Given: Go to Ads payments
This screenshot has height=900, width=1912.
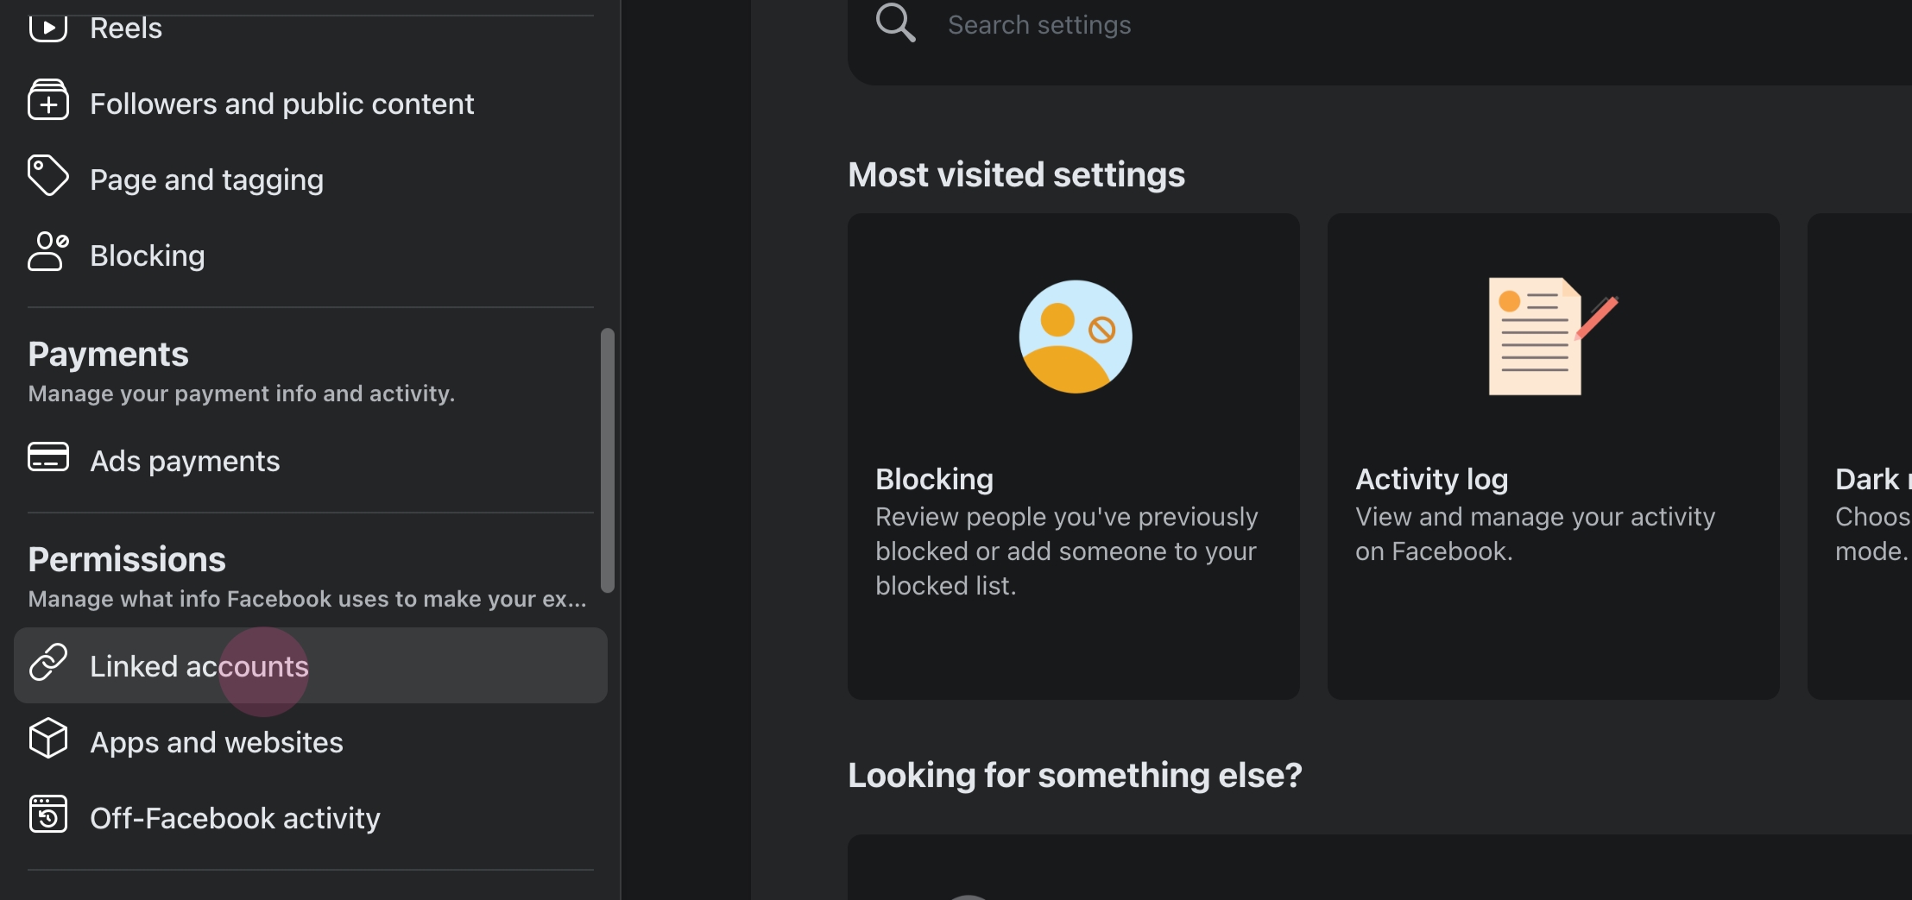Looking at the screenshot, I should point(185,462).
